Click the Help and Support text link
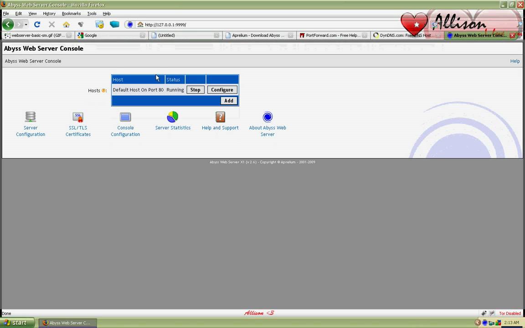 click(x=220, y=128)
